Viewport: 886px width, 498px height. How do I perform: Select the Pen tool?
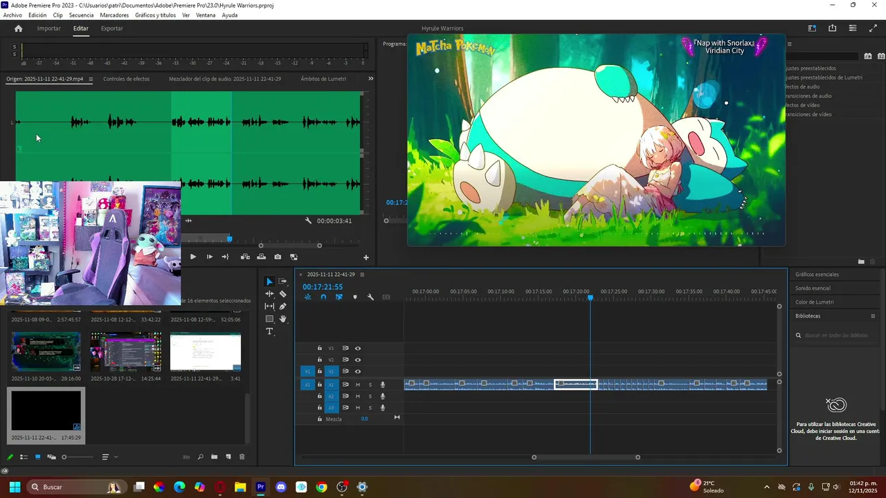tap(282, 306)
